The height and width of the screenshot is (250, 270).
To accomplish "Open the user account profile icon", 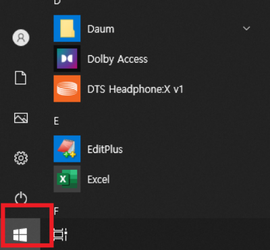I will (21, 38).
